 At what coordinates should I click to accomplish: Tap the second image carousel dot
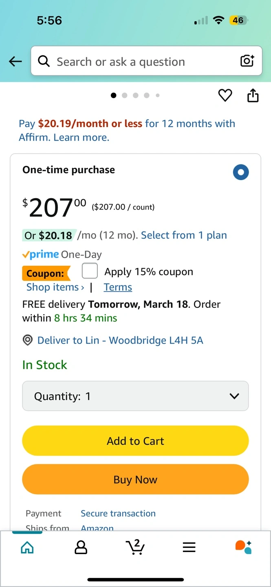tap(125, 95)
